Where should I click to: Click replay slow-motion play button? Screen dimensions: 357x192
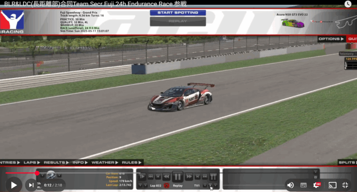pos(142,176)
